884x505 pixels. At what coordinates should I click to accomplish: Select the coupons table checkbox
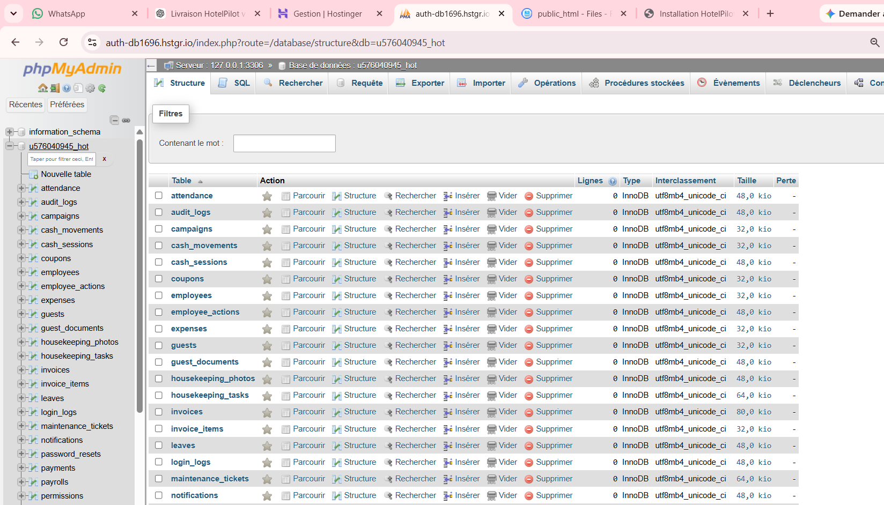coord(159,279)
